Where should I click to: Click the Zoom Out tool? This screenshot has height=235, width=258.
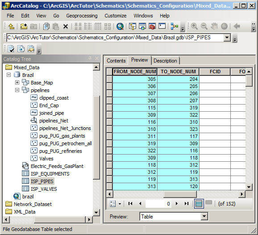204,26
